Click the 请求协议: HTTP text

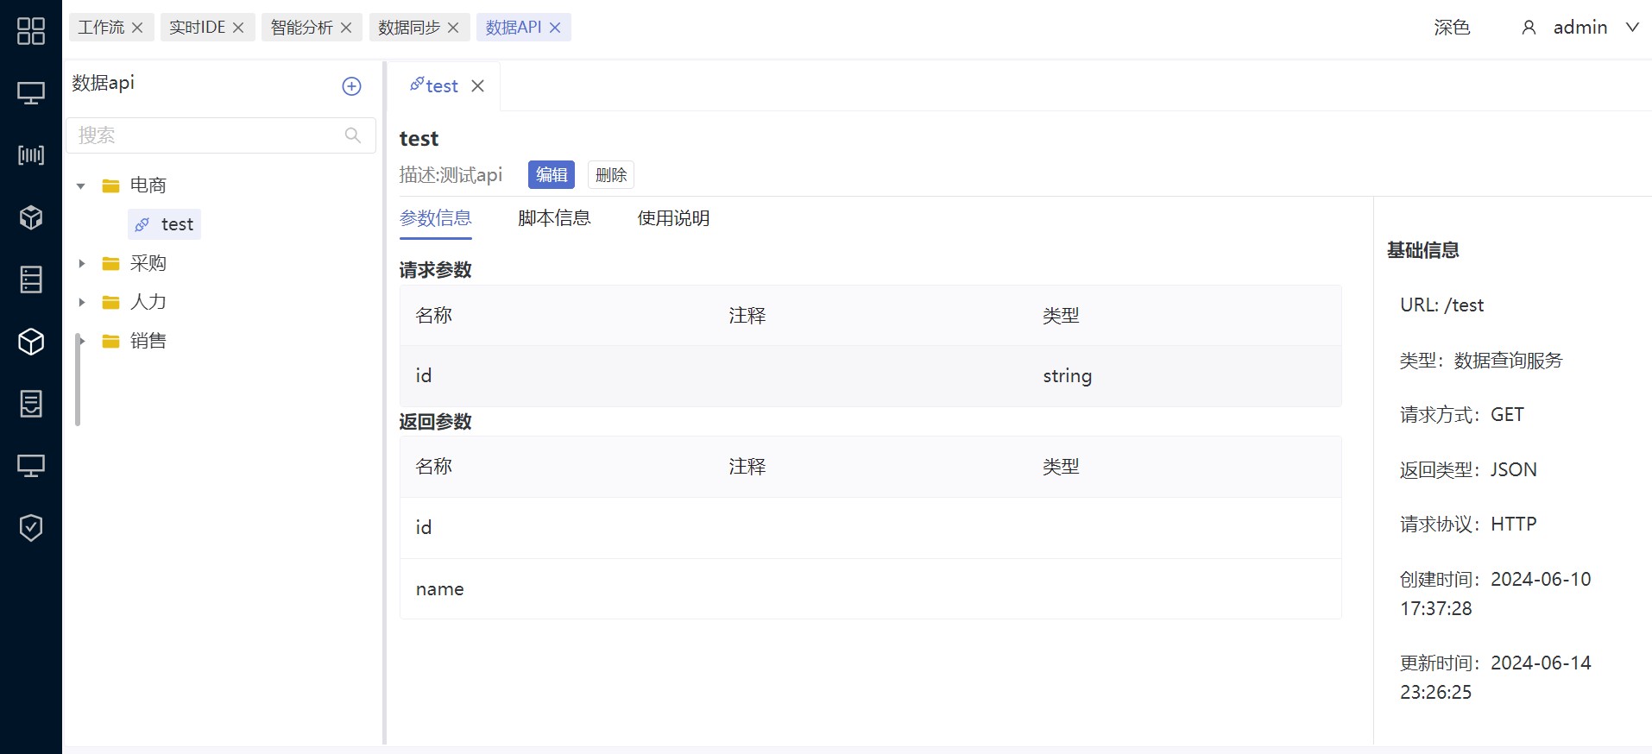coord(1468,525)
